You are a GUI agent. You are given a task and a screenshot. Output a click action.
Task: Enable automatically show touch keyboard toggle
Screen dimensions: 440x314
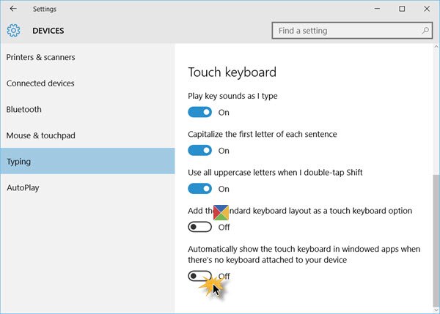pos(200,276)
